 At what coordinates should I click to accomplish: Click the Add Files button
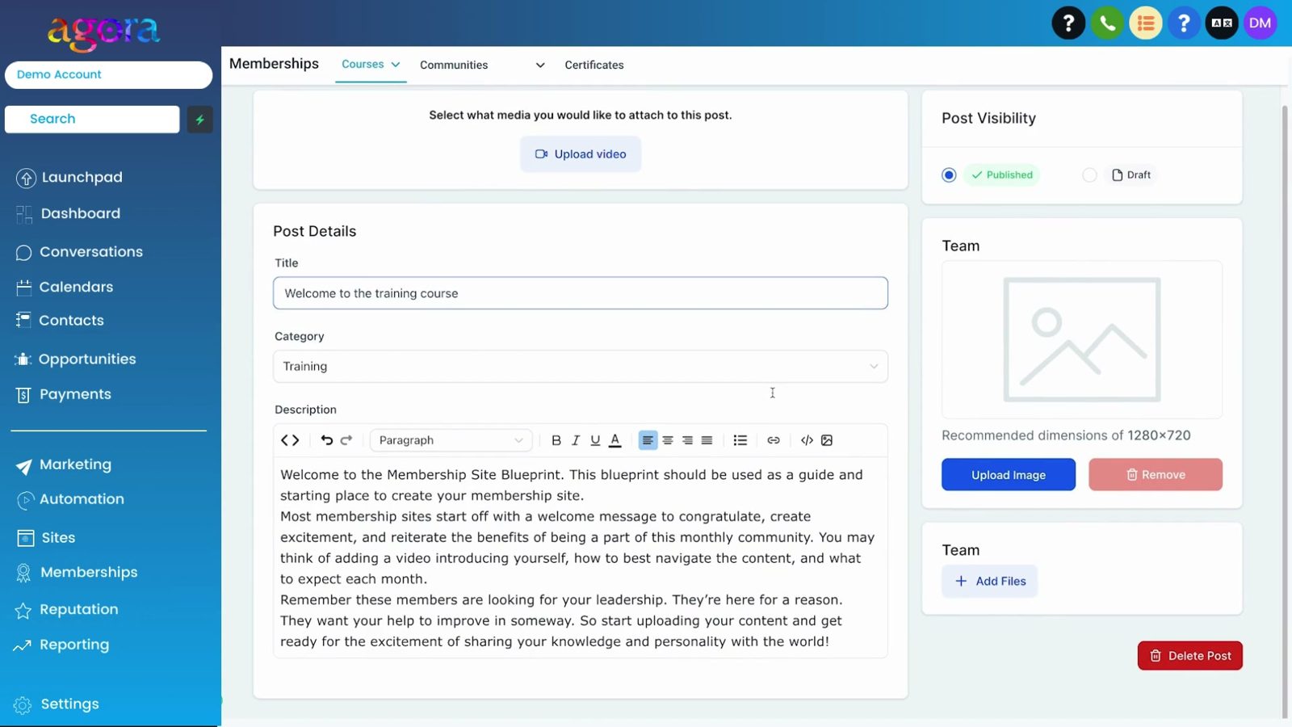point(990,582)
